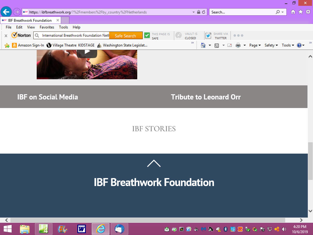The width and height of the screenshot is (313, 235).
Task: Click the vertical scrollbar down arrow
Action: coord(310,211)
